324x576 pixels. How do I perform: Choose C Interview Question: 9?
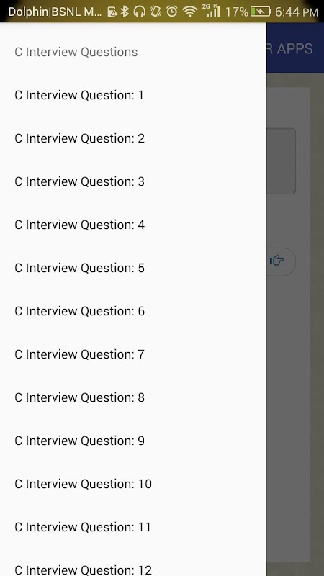(x=133, y=441)
